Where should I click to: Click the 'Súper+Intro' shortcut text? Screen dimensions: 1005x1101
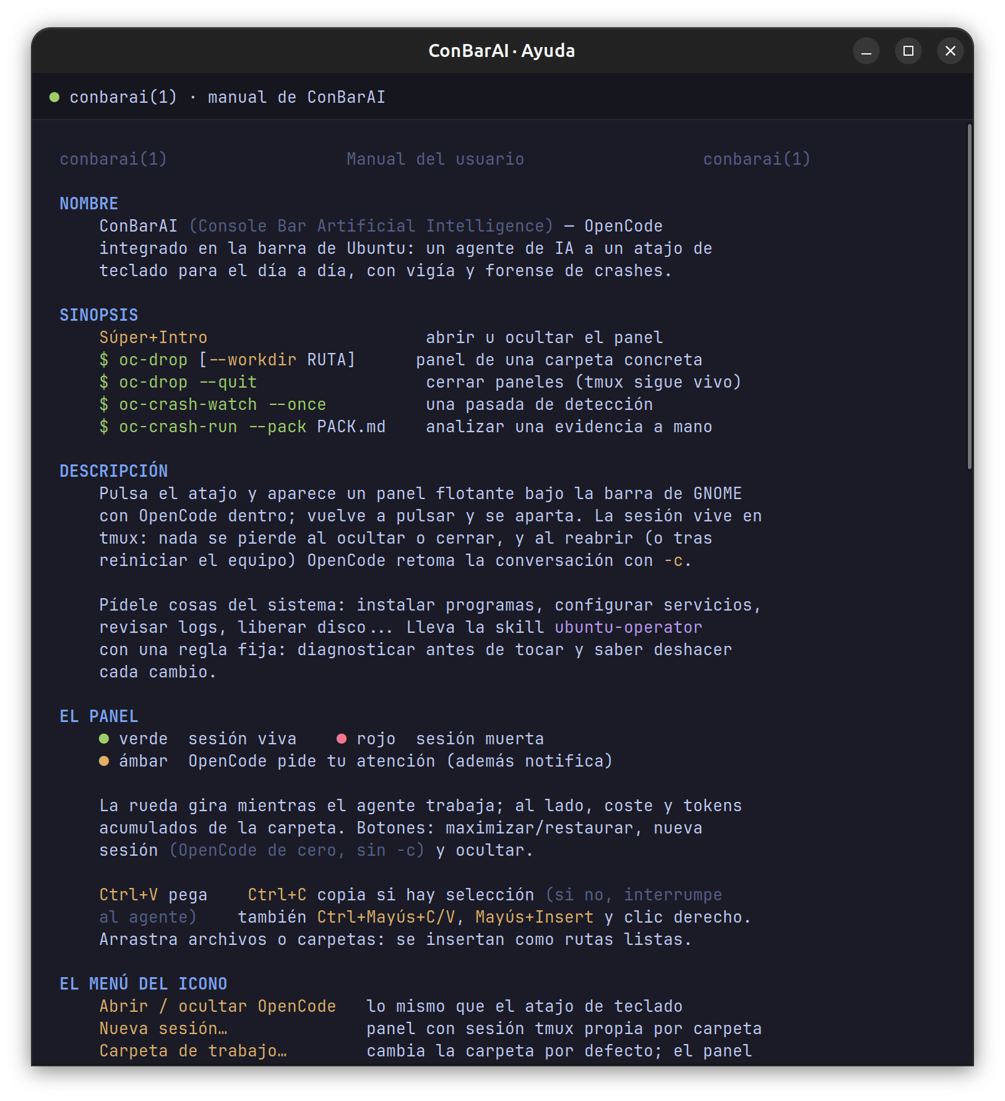click(x=153, y=337)
